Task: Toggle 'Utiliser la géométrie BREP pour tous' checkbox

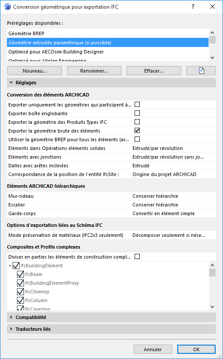Action: tap(137, 139)
